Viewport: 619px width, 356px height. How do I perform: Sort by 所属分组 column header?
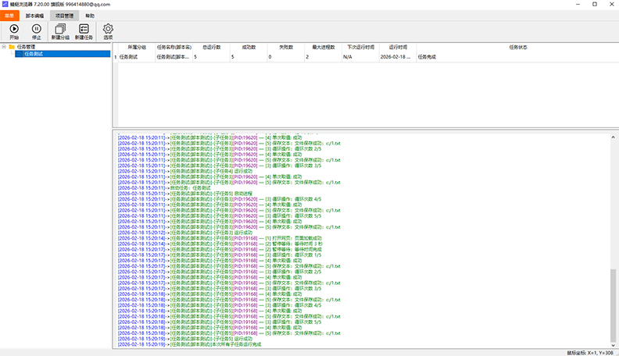(137, 47)
